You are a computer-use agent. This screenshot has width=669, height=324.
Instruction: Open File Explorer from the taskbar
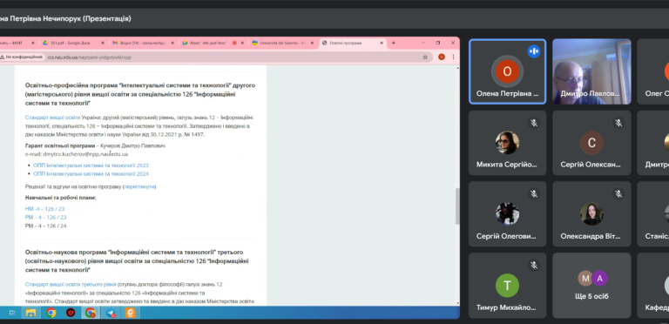(x=30, y=313)
